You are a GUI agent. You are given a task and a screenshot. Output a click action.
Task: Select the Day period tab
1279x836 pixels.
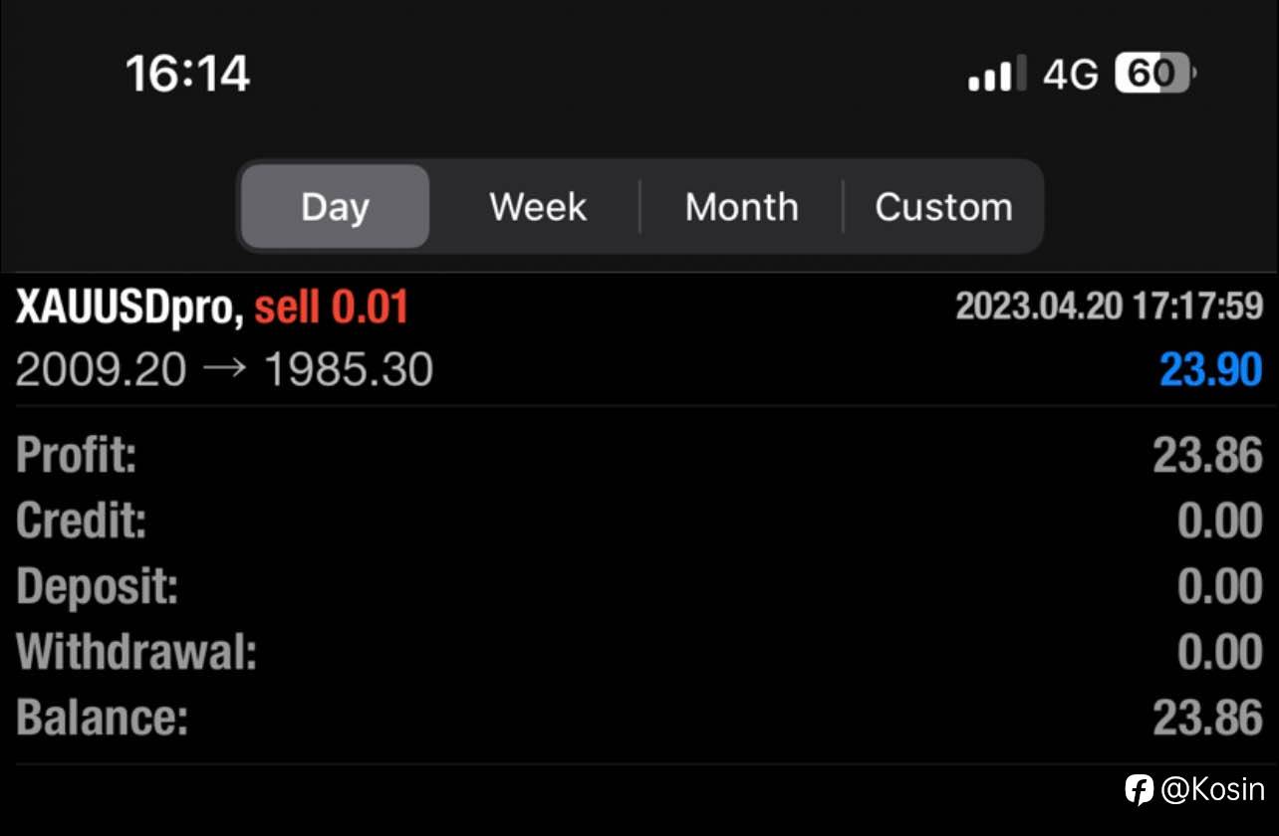335,207
